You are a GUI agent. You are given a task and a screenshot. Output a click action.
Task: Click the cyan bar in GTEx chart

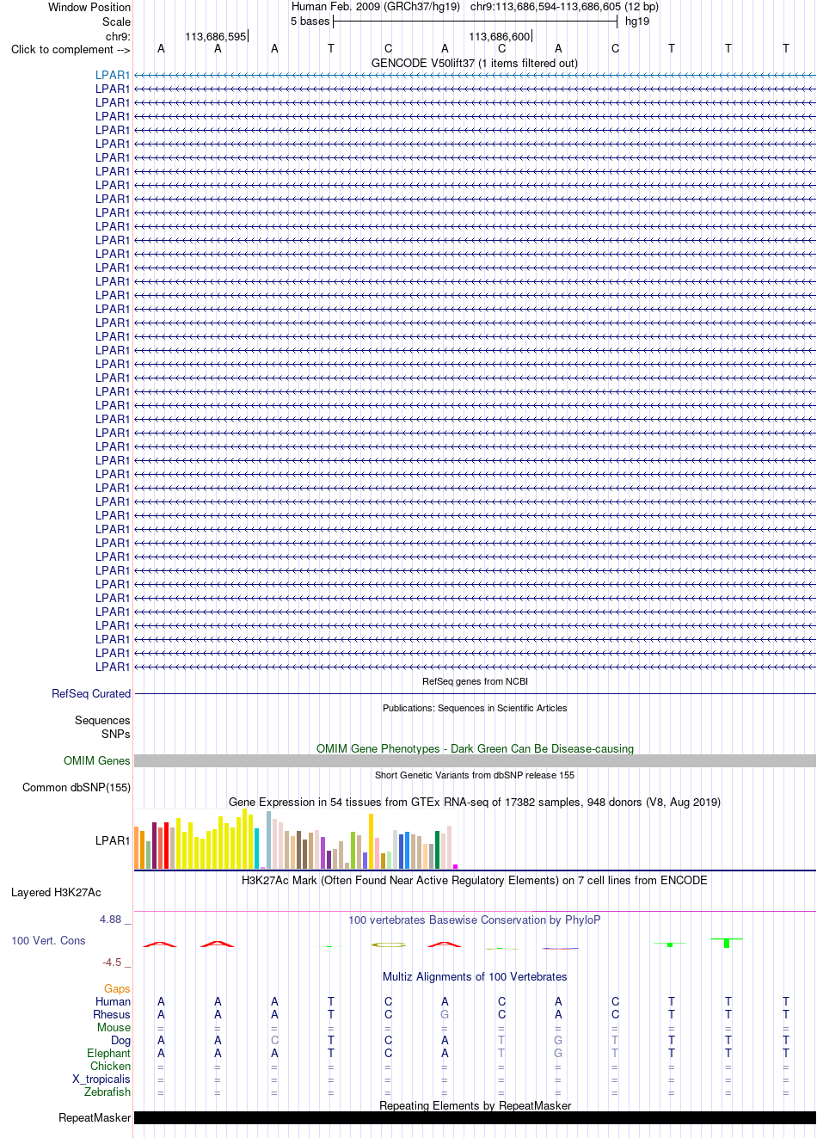tap(257, 848)
